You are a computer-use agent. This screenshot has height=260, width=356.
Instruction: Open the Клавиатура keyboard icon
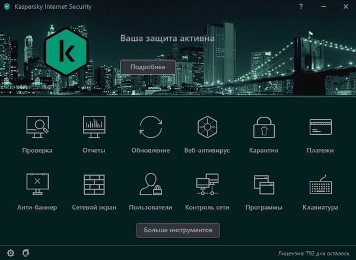(x=320, y=185)
